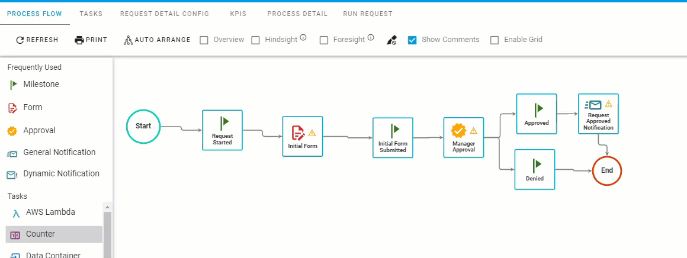Enable the Overview checkbox
Viewport: 687px width, 258px height.
(204, 40)
